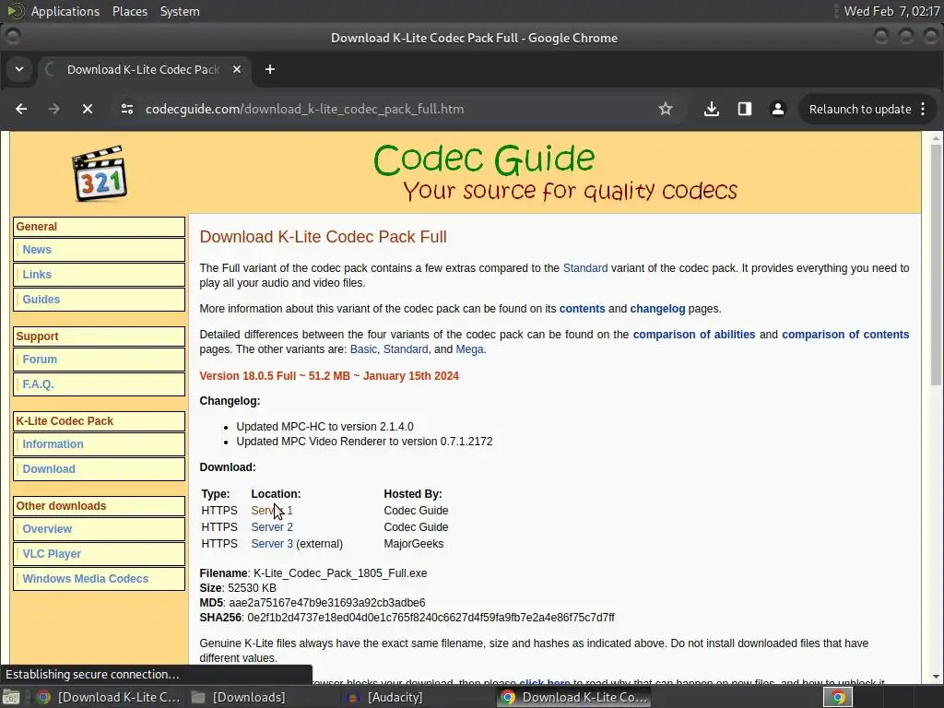Open the Places menu
Image resolution: width=944 pixels, height=708 pixels.
pos(130,11)
